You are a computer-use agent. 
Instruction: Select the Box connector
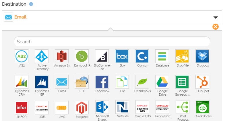coord(122,56)
